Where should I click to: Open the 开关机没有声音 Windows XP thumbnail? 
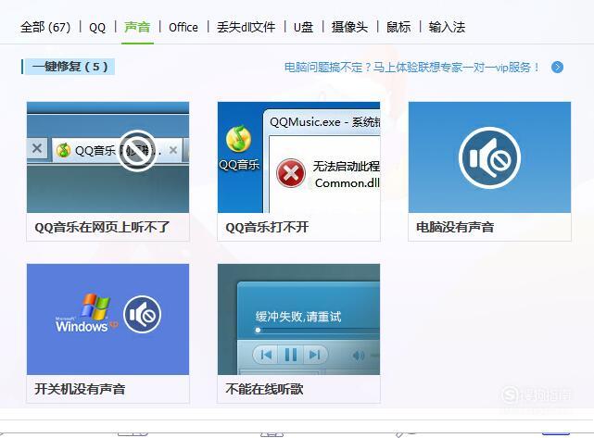tap(108, 319)
